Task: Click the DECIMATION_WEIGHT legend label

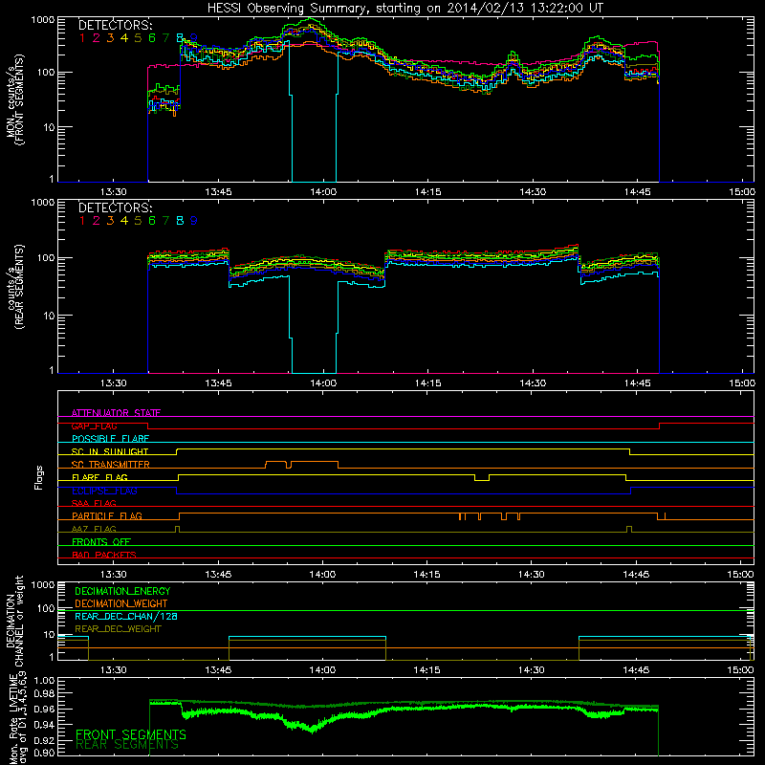Action: click(x=121, y=603)
